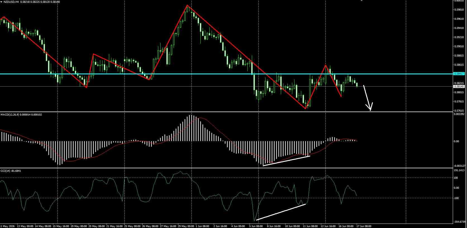Image resolution: width=467 pixels, height=228 pixels.
Task: Click the 1 Jun 08:00 time label
Action: pyautogui.click(x=202, y=226)
